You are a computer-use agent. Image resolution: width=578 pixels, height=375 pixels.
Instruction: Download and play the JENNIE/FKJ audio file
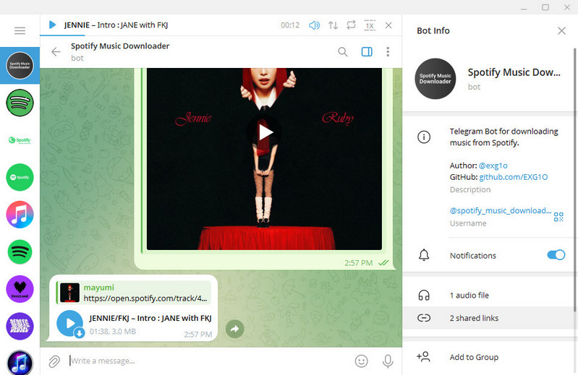coord(69,324)
